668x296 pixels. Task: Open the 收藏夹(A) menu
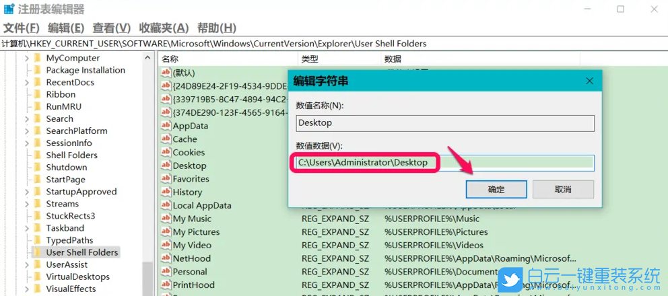coord(164,28)
